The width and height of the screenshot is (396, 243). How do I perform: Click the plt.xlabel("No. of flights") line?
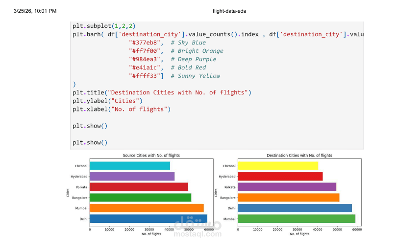[x=122, y=109]
